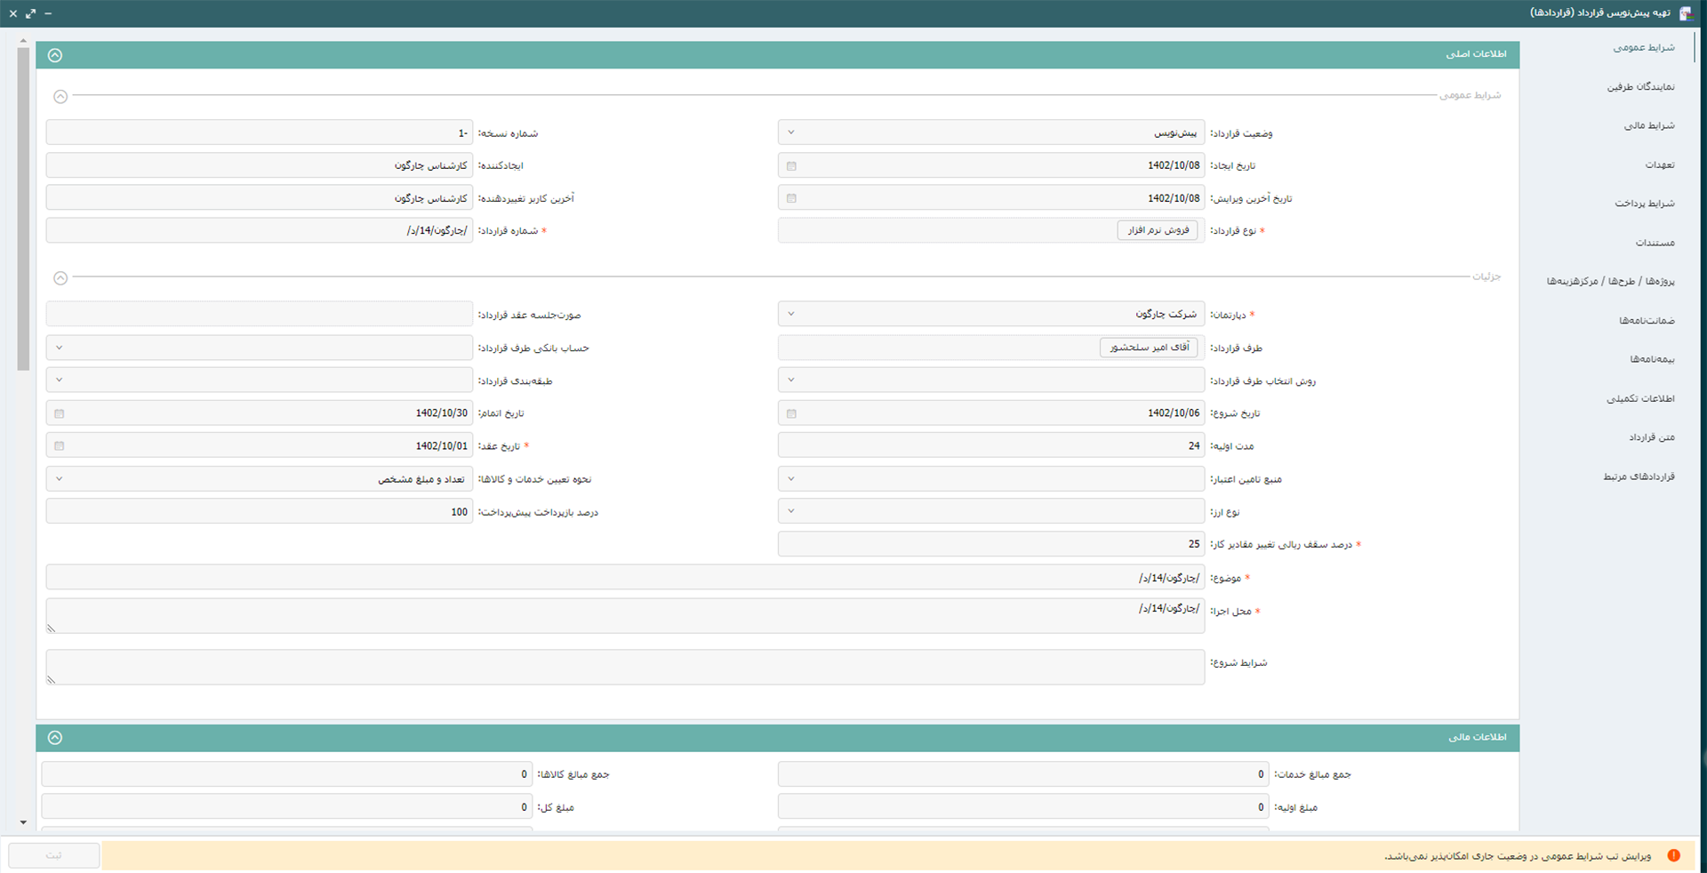Click the contract document icon in title bar
The width and height of the screenshot is (1707, 873).
1685,13
